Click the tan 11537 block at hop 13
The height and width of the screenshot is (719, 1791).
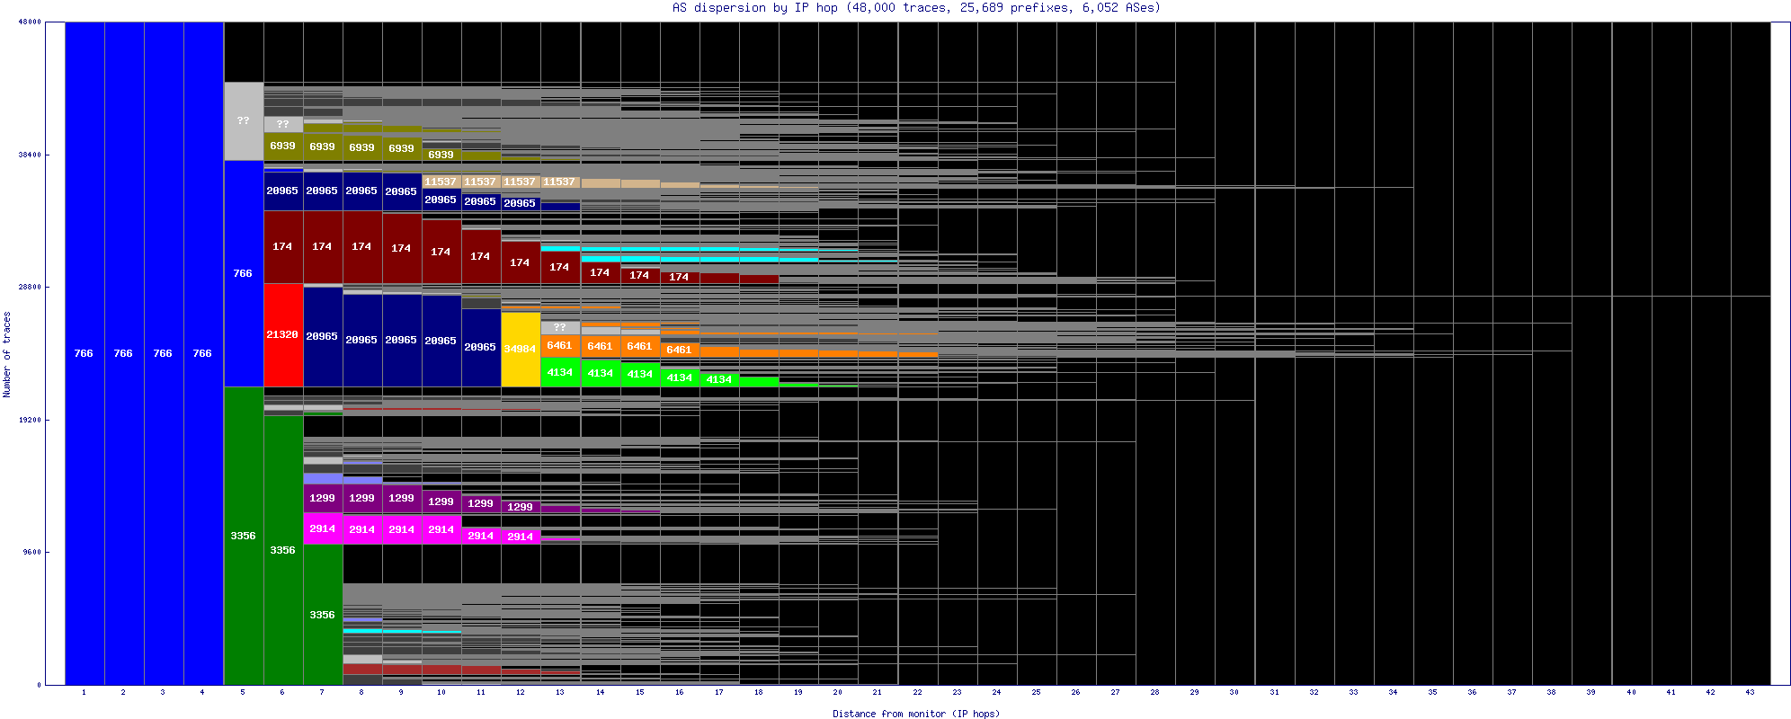point(560,182)
